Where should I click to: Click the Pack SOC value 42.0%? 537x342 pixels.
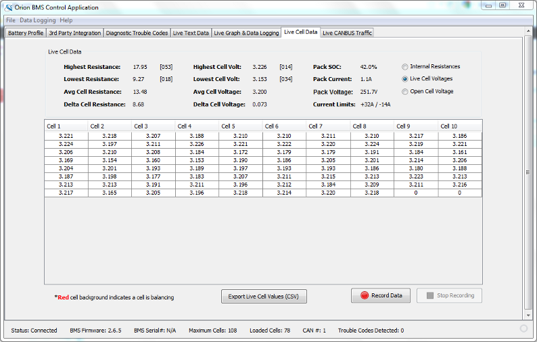[369, 67]
